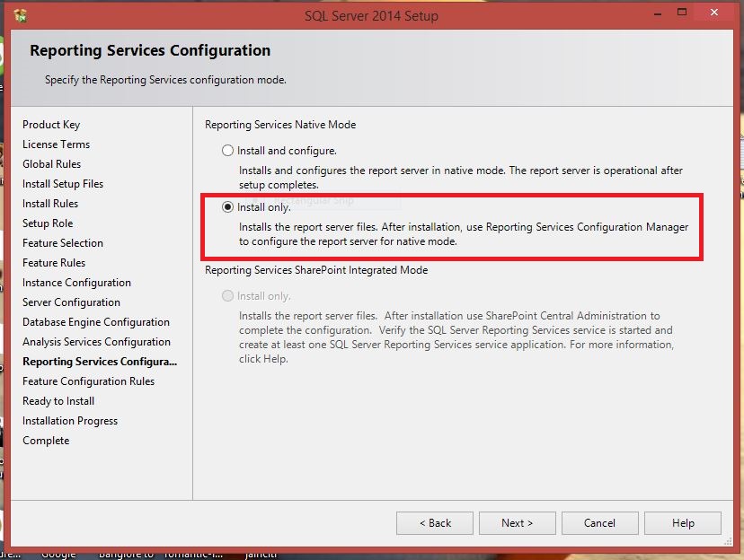
Task: Select the Global Rules step
Action: 51,164
